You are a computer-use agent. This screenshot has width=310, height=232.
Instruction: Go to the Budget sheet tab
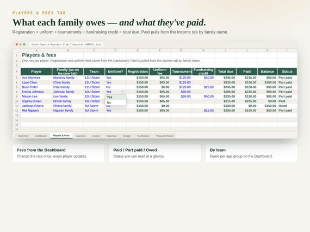point(127,136)
